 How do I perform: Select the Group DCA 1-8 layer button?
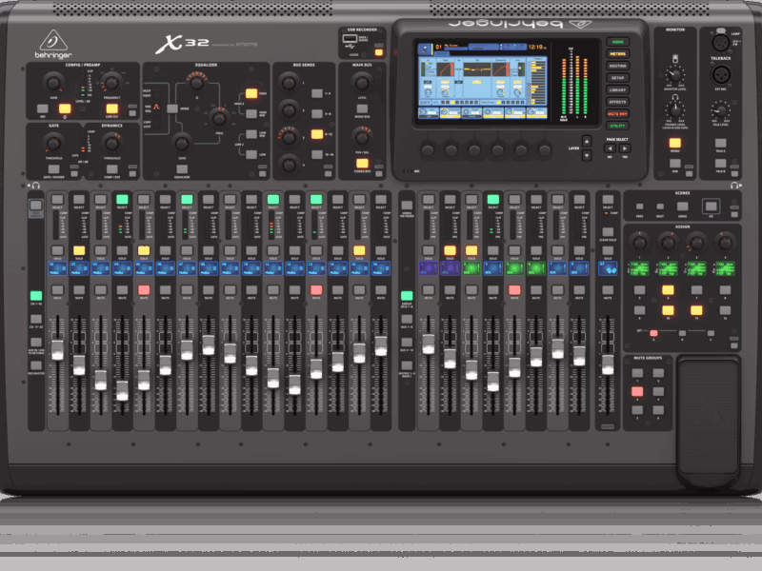point(407,296)
